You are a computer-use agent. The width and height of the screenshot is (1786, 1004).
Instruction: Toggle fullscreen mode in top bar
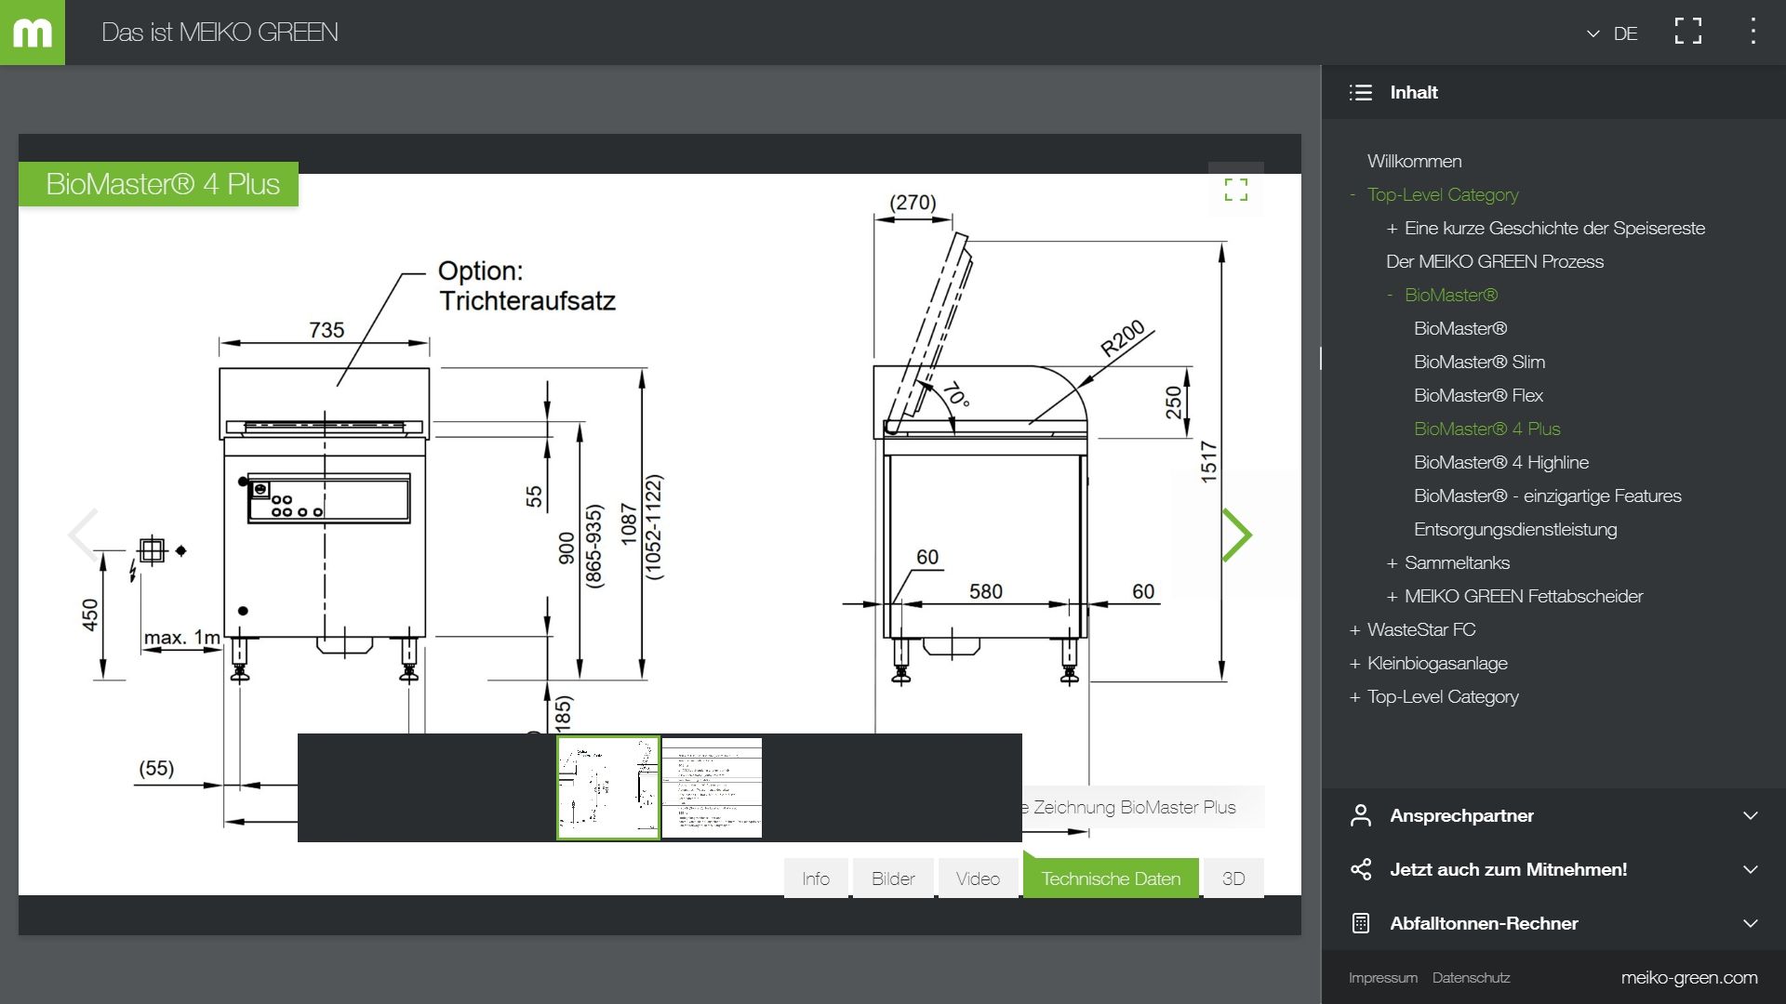1687,33
